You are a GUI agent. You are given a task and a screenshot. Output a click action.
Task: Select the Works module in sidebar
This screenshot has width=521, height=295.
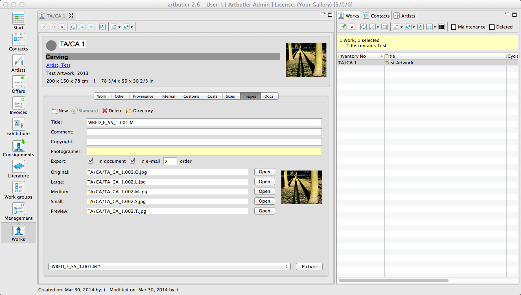[x=18, y=233]
